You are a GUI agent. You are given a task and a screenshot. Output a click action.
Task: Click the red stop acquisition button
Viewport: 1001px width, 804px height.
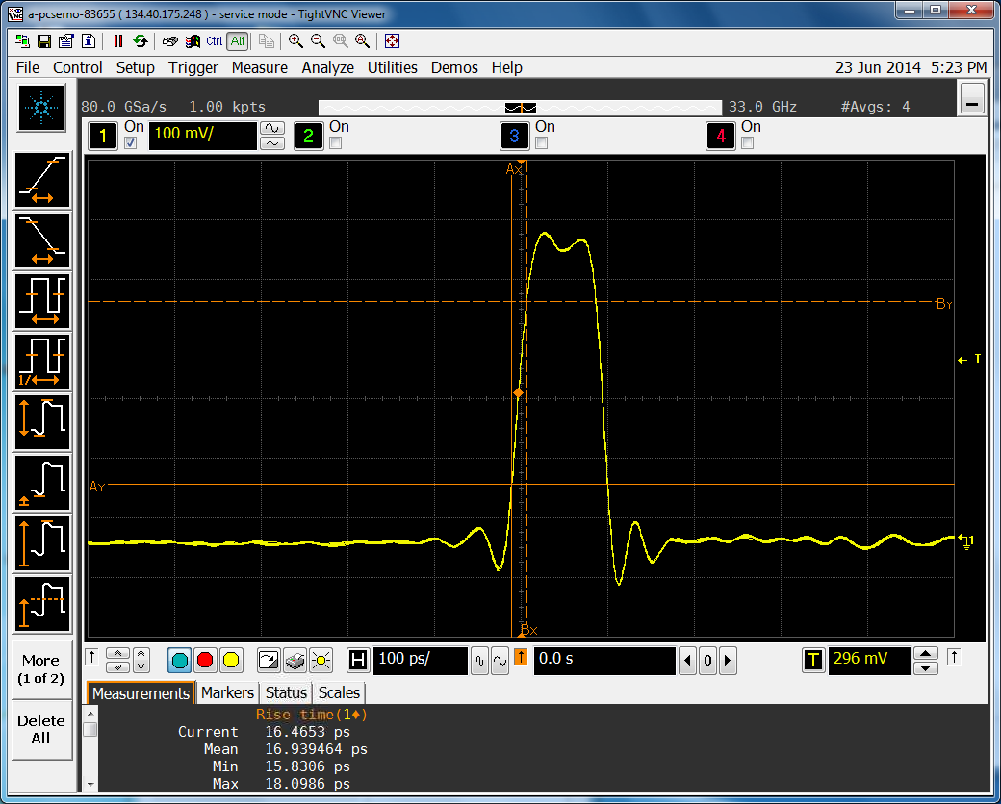(x=205, y=660)
